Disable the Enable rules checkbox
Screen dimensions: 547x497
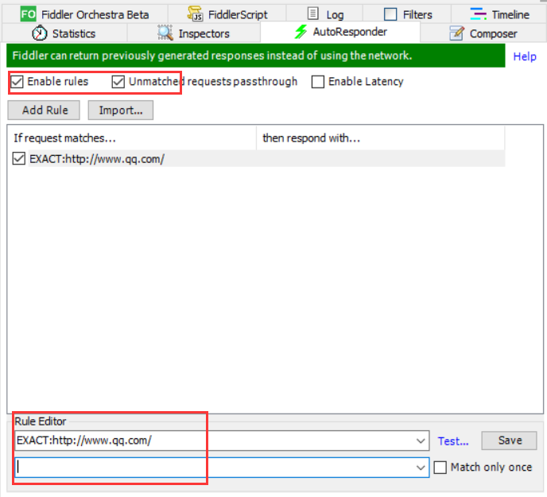click(x=17, y=82)
